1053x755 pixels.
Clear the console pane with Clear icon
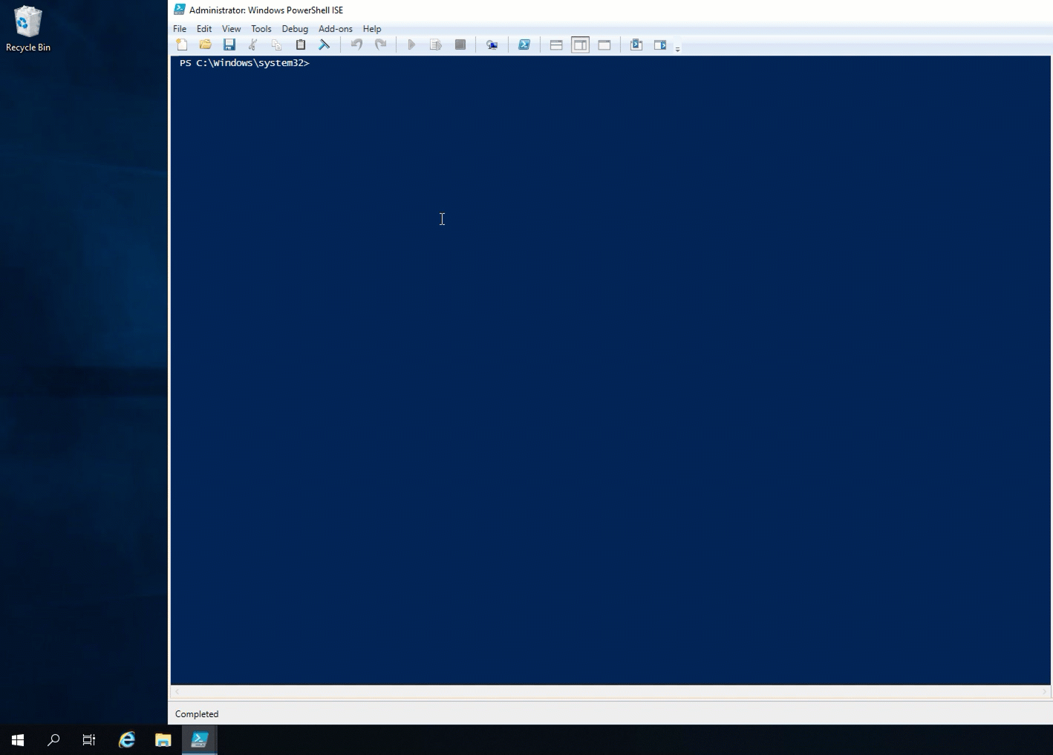click(x=325, y=45)
